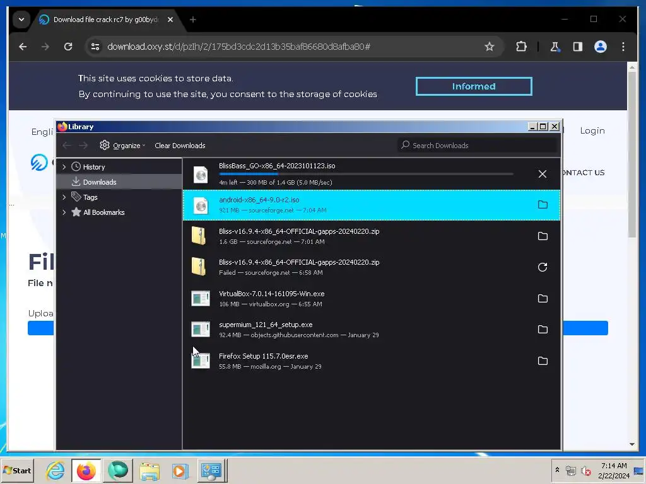This screenshot has height=484, width=646.
Task: Open Chrome Labs flask icon
Action: 555,47
